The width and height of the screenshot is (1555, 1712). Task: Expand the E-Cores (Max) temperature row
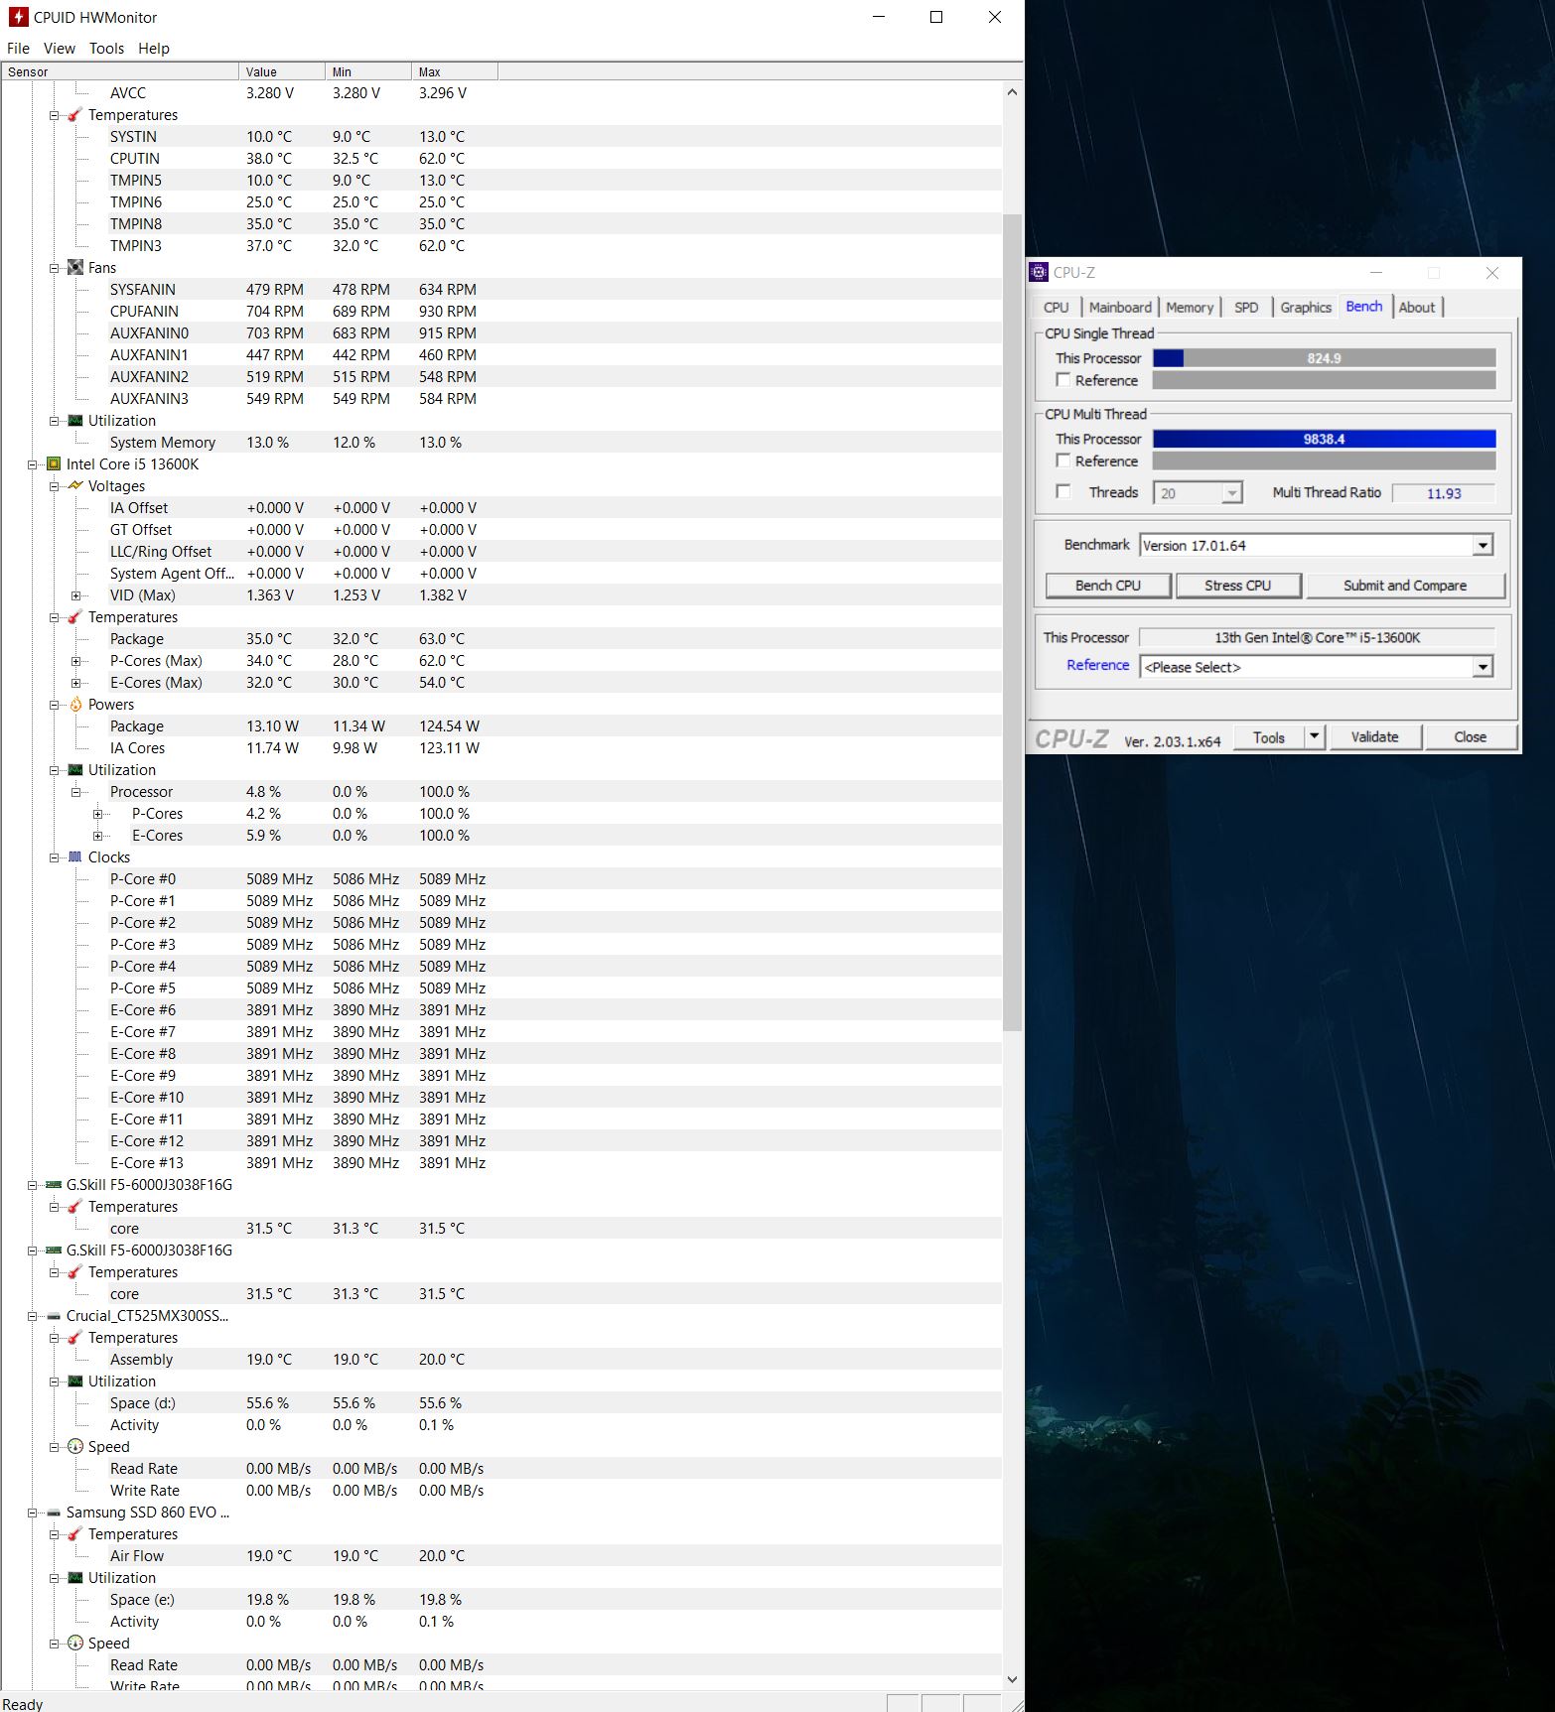[76, 683]
